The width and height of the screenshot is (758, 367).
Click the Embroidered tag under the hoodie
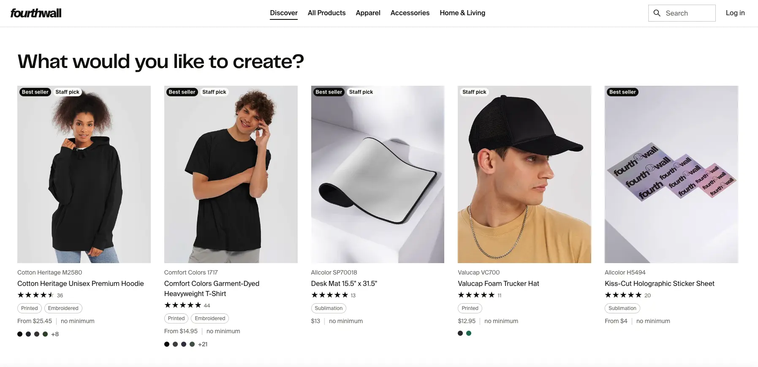(63, 308)
